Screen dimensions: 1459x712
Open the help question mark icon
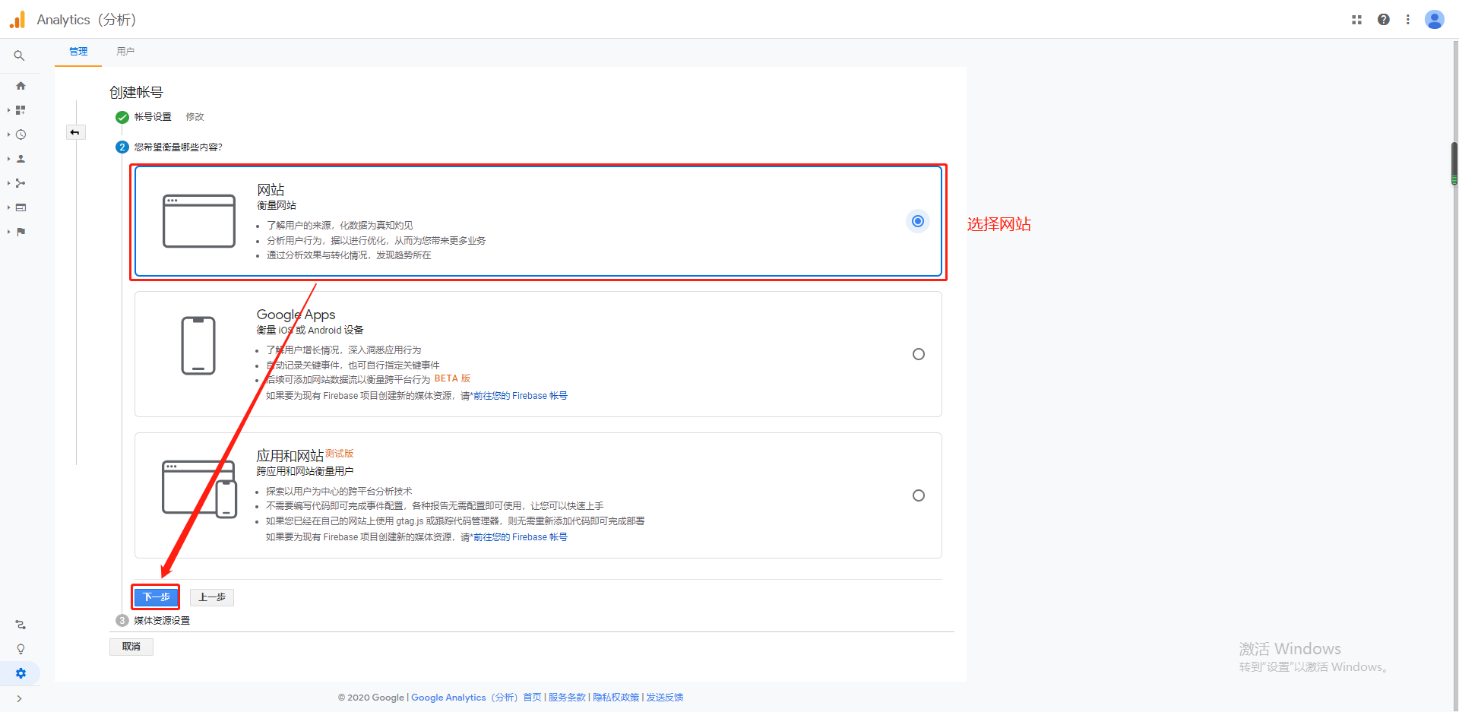pyautogui.click(x=1383, y=20)
